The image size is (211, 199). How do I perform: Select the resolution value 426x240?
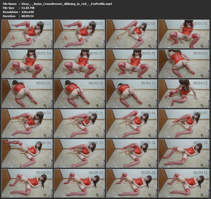point(28,12)
